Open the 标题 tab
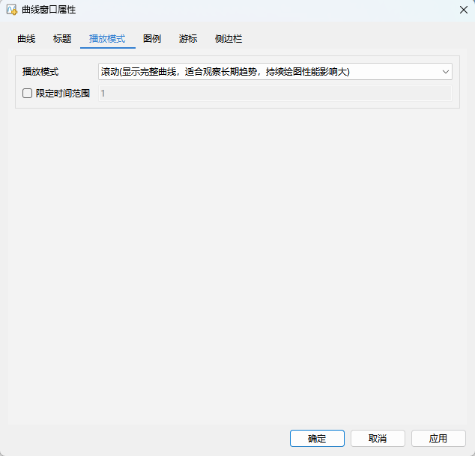 (62, 38)
